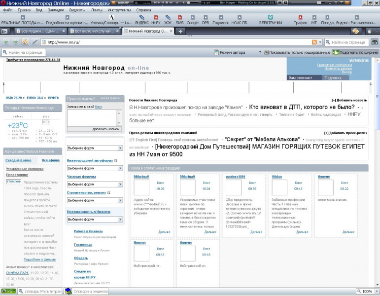Image resolution: width=380 pixels, height=296 pixels.
Task: Open the Яндекс bookmark icon
Action: pos(141,17)
